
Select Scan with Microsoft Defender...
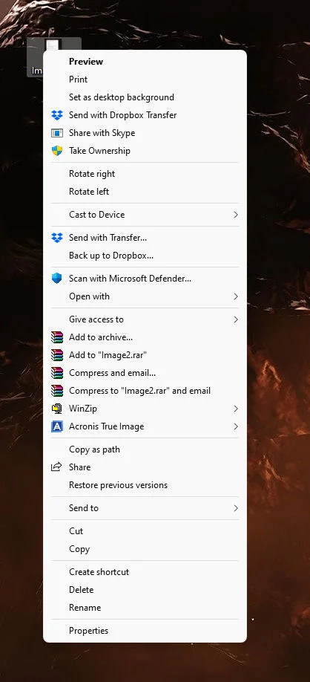tap(145, 279)
